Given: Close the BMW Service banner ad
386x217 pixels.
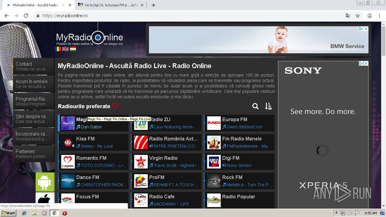Looking at the screenshot, I should (x=366, y=29).
